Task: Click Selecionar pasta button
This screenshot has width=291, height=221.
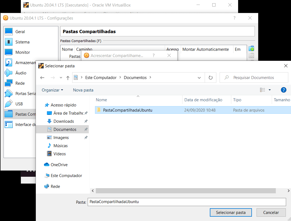Action: coord(231,213)
